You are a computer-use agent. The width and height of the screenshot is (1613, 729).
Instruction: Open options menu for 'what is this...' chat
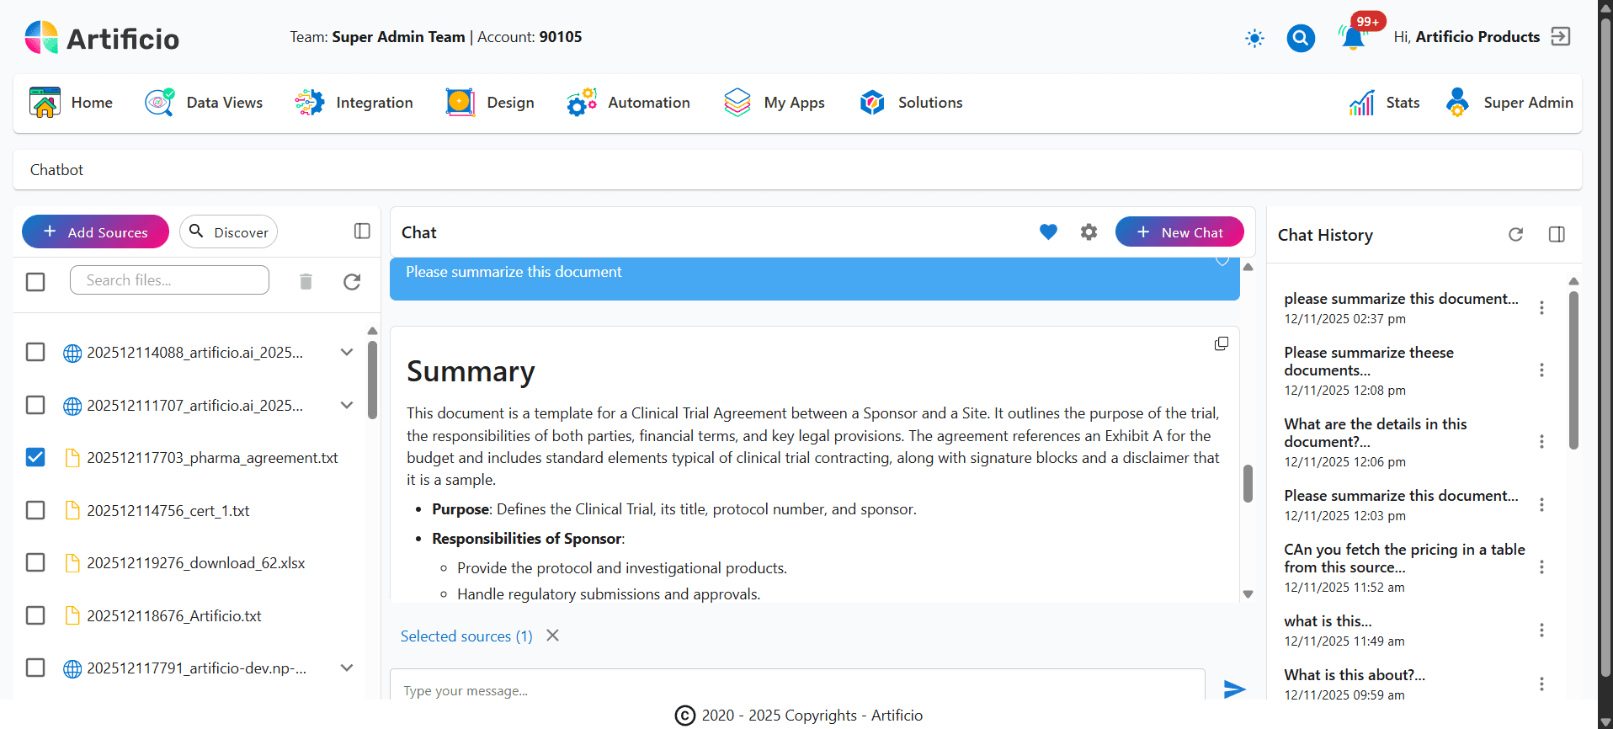(x=1541, y=631)
